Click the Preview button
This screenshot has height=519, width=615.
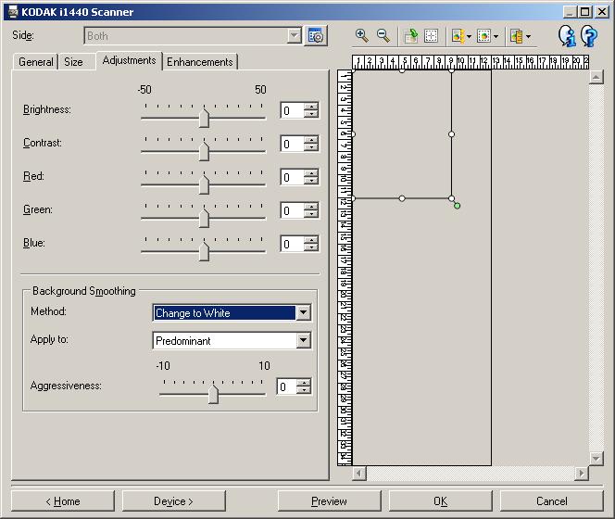coord(329,501)
